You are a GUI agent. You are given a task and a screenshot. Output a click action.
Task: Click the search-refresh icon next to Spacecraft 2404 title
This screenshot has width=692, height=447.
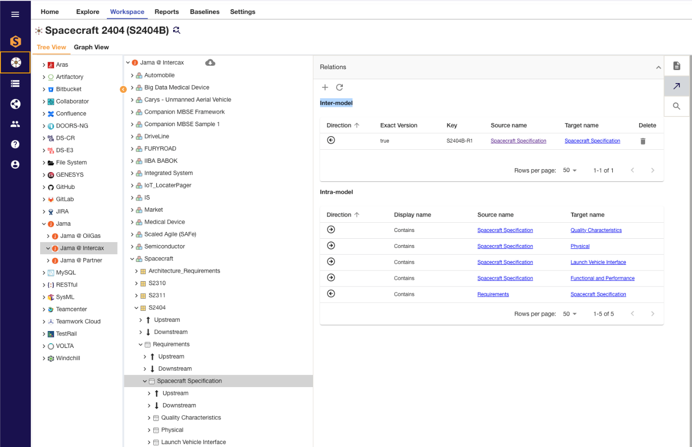tap(177, 30)
